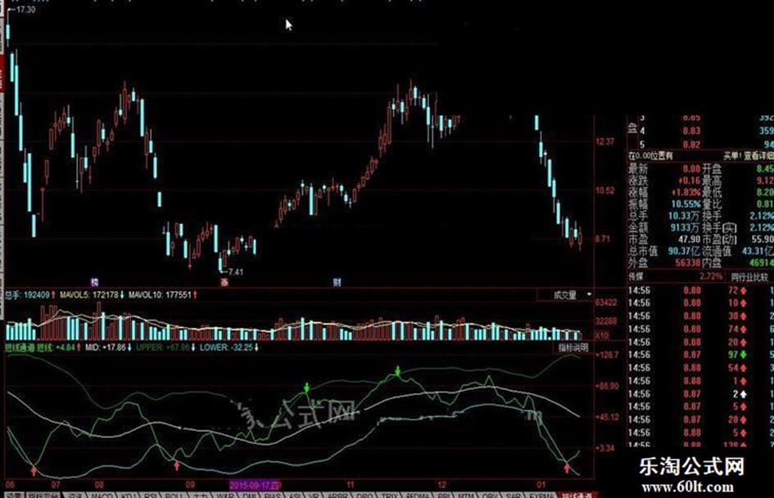Select the trade row with volume 74

(x=701, y=329)
